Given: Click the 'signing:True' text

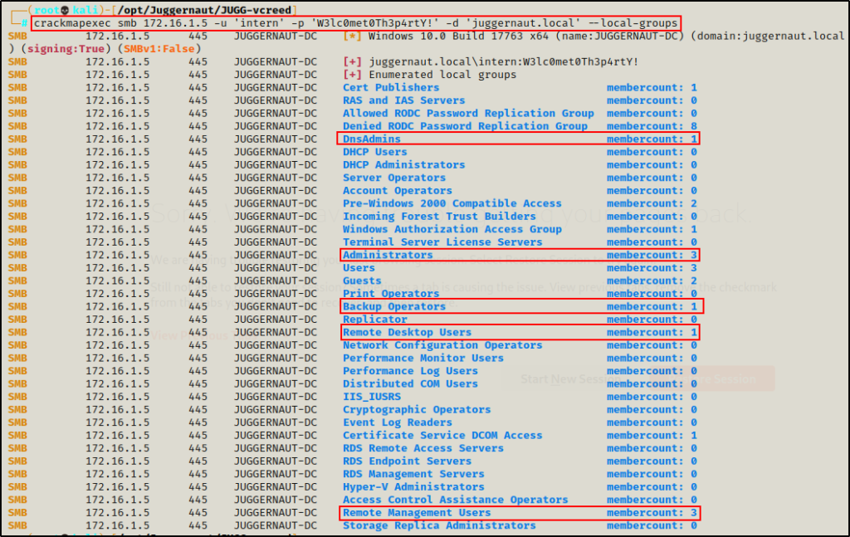Looking at the screenshot, I should click(x=66, y=49).
